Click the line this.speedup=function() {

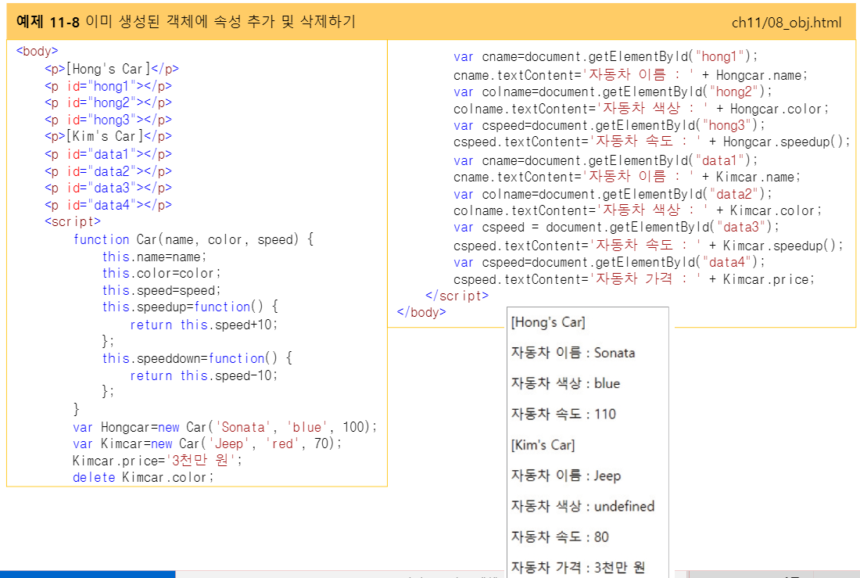(190, 307)
